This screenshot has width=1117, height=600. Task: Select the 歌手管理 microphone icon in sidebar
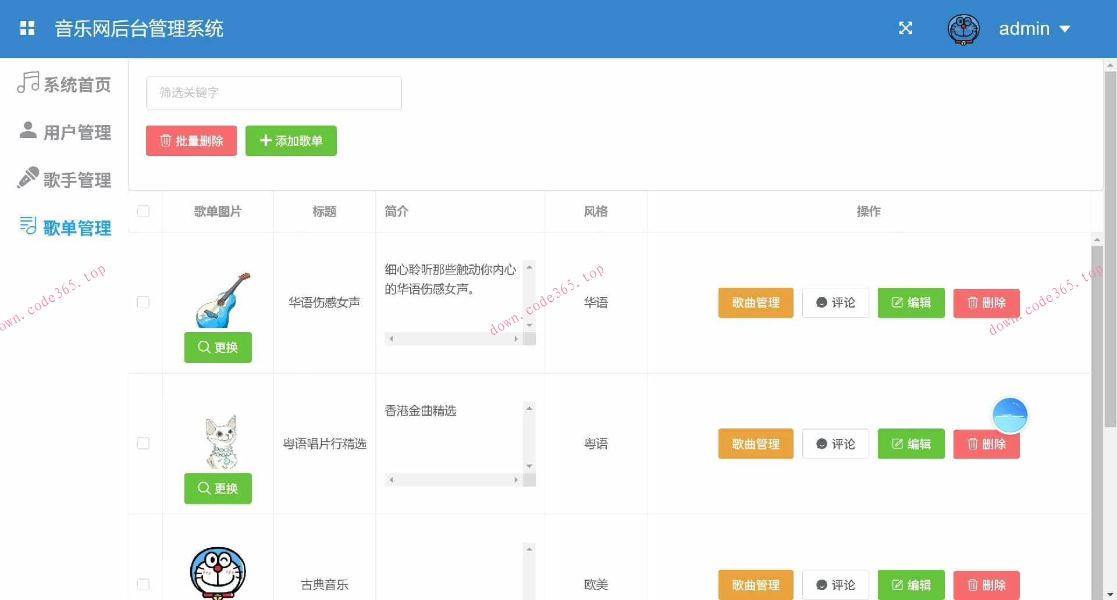(x=27, y=177)
